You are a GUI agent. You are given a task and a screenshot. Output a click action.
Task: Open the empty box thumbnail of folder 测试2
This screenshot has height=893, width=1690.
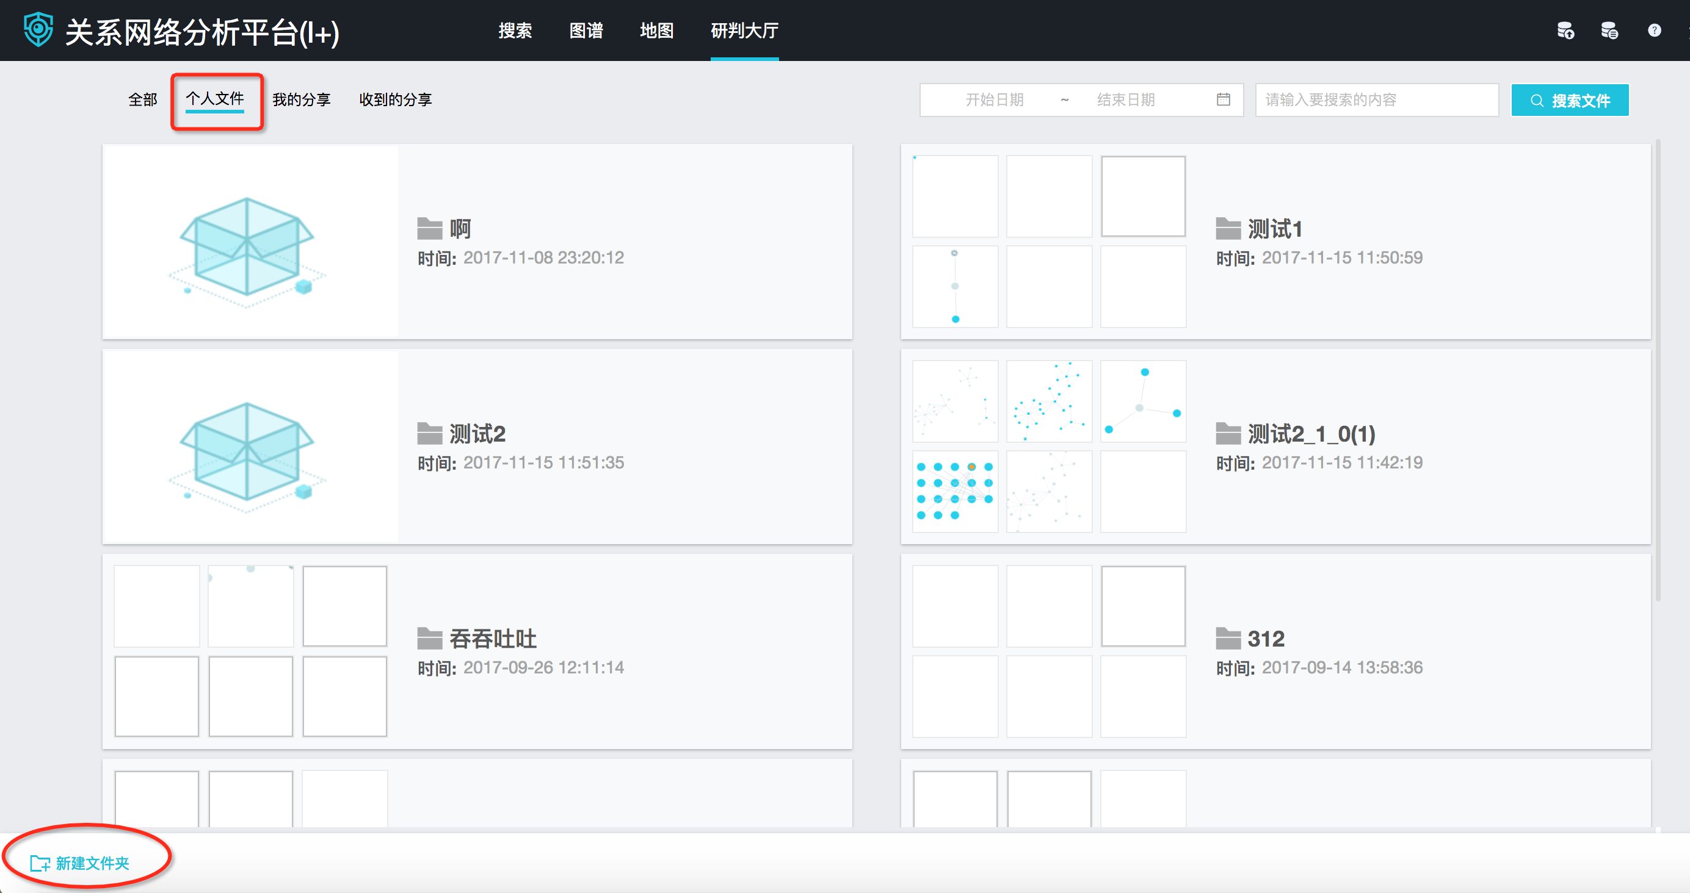point(250,446)
